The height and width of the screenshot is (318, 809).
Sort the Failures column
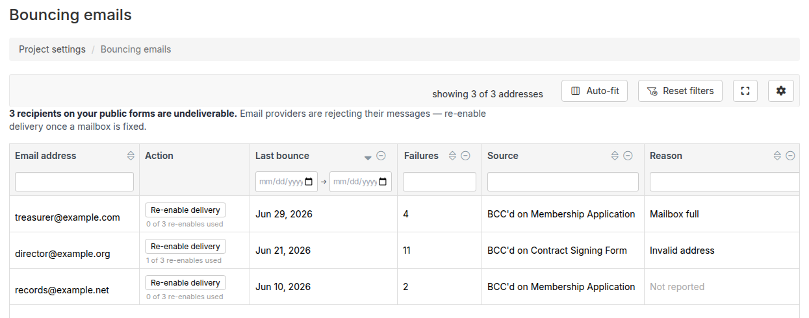pyautogui.click(x=452, y=156)
